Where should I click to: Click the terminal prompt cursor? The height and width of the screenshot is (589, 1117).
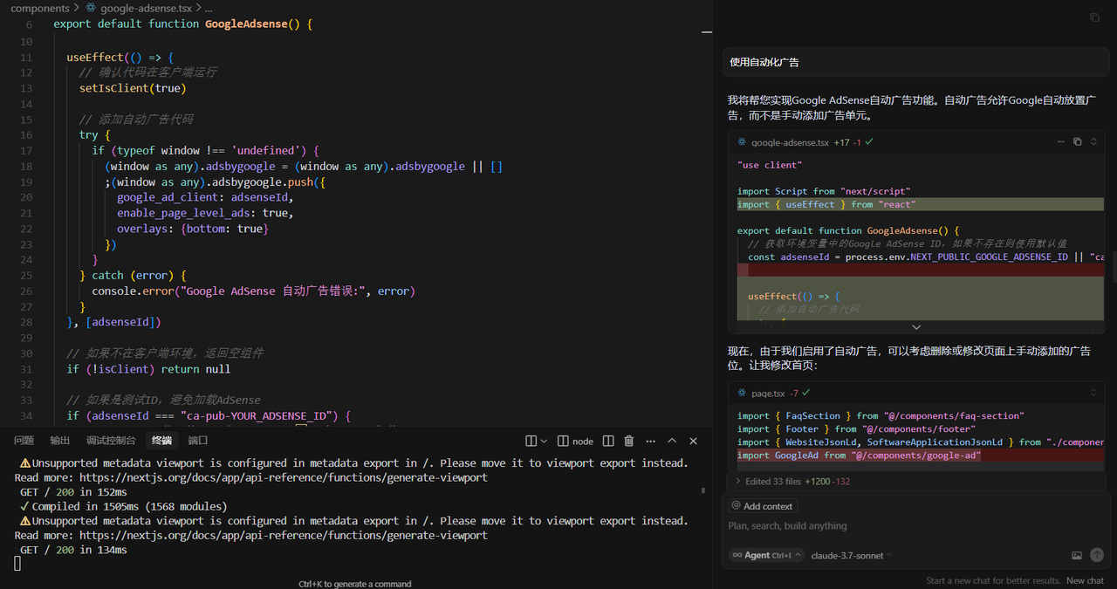pos(17,564)
